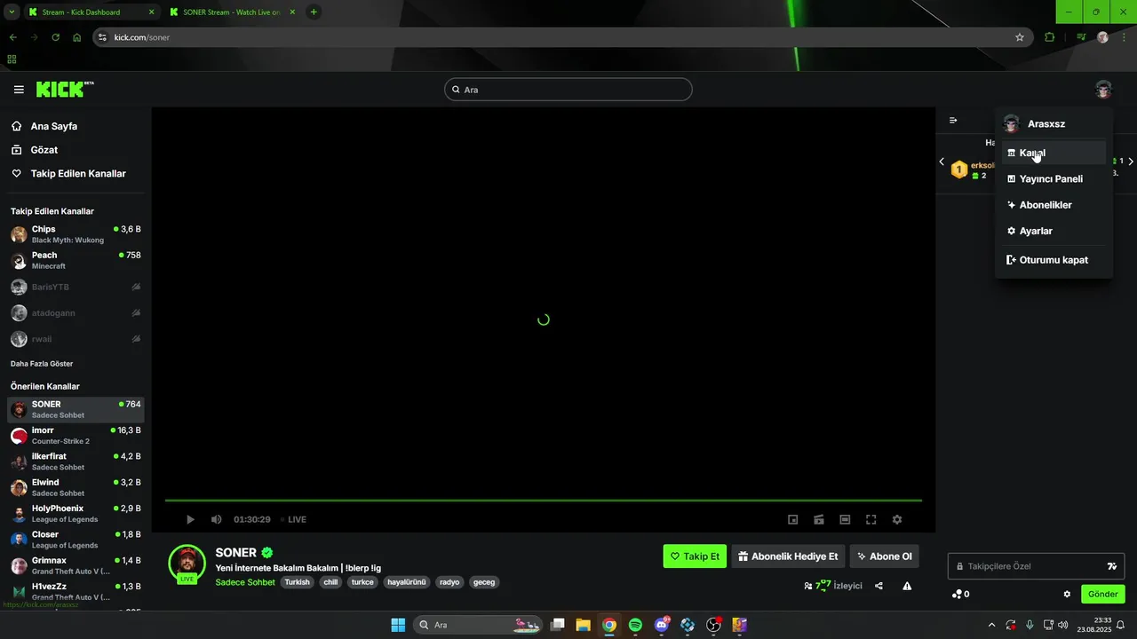This screenshot has height=639, width=1137.
Task: Switch the player to fullscreen
Action: pos(871,519)
